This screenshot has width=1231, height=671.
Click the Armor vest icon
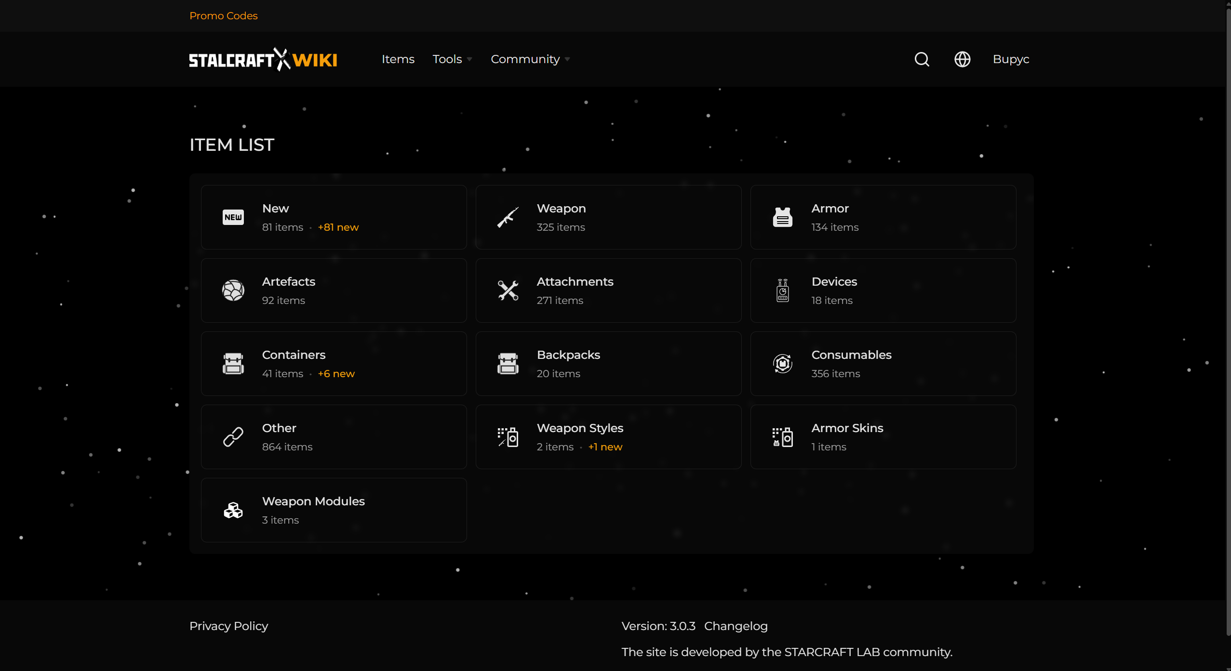tap(782, 217)
